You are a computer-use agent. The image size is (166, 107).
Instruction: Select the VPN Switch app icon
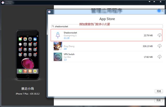pos(58,57)
